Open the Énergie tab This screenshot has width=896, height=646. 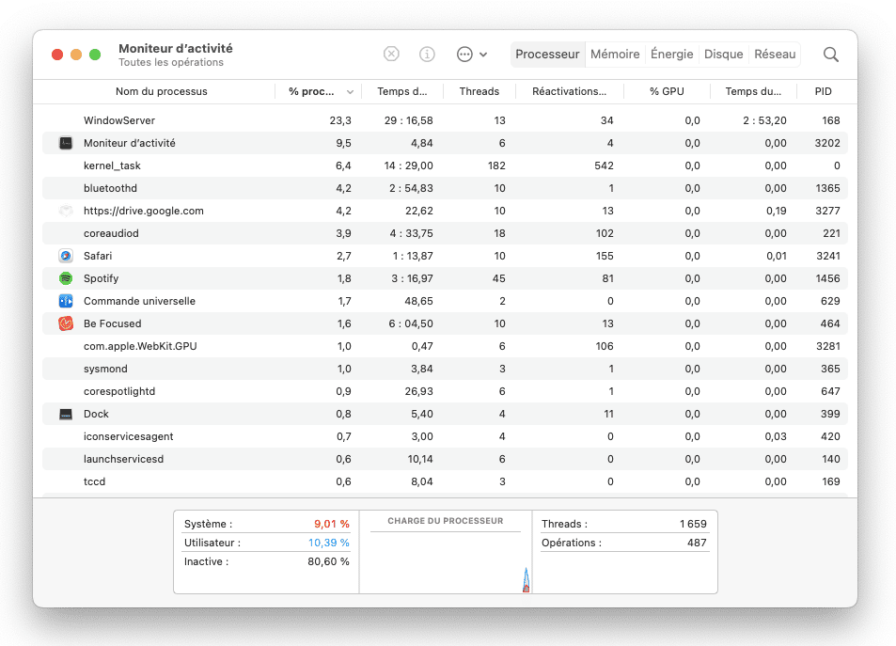[671, 55]
